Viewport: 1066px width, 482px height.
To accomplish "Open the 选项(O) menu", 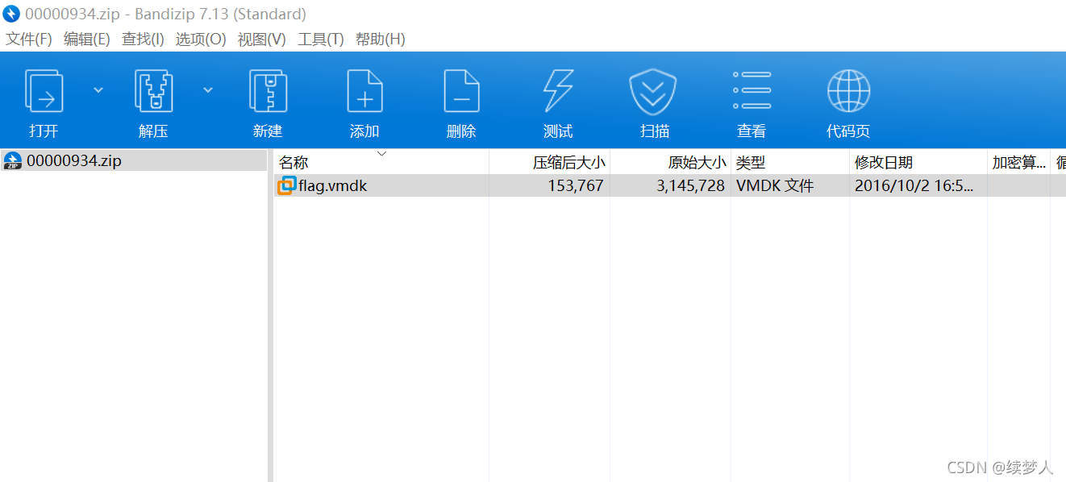I will (201, 39).
